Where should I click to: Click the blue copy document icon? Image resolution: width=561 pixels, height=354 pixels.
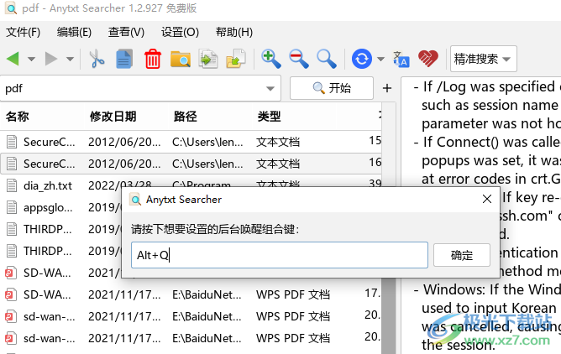tap(124, 59)
